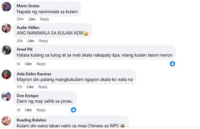The width and height of the screenshot is (200, 129).
Task: Open Audie Atillen's avatar
Action: coord(6,28)
